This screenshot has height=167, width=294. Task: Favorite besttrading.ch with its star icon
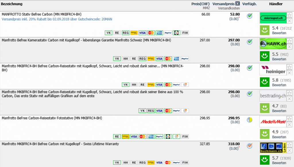(x=289, y=93)
